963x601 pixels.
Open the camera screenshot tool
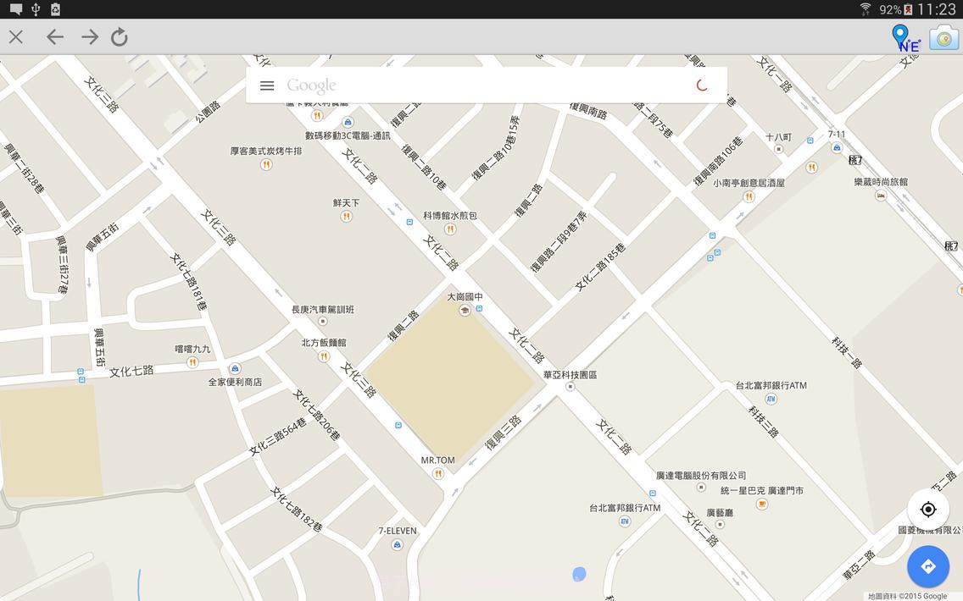[942, 38]
